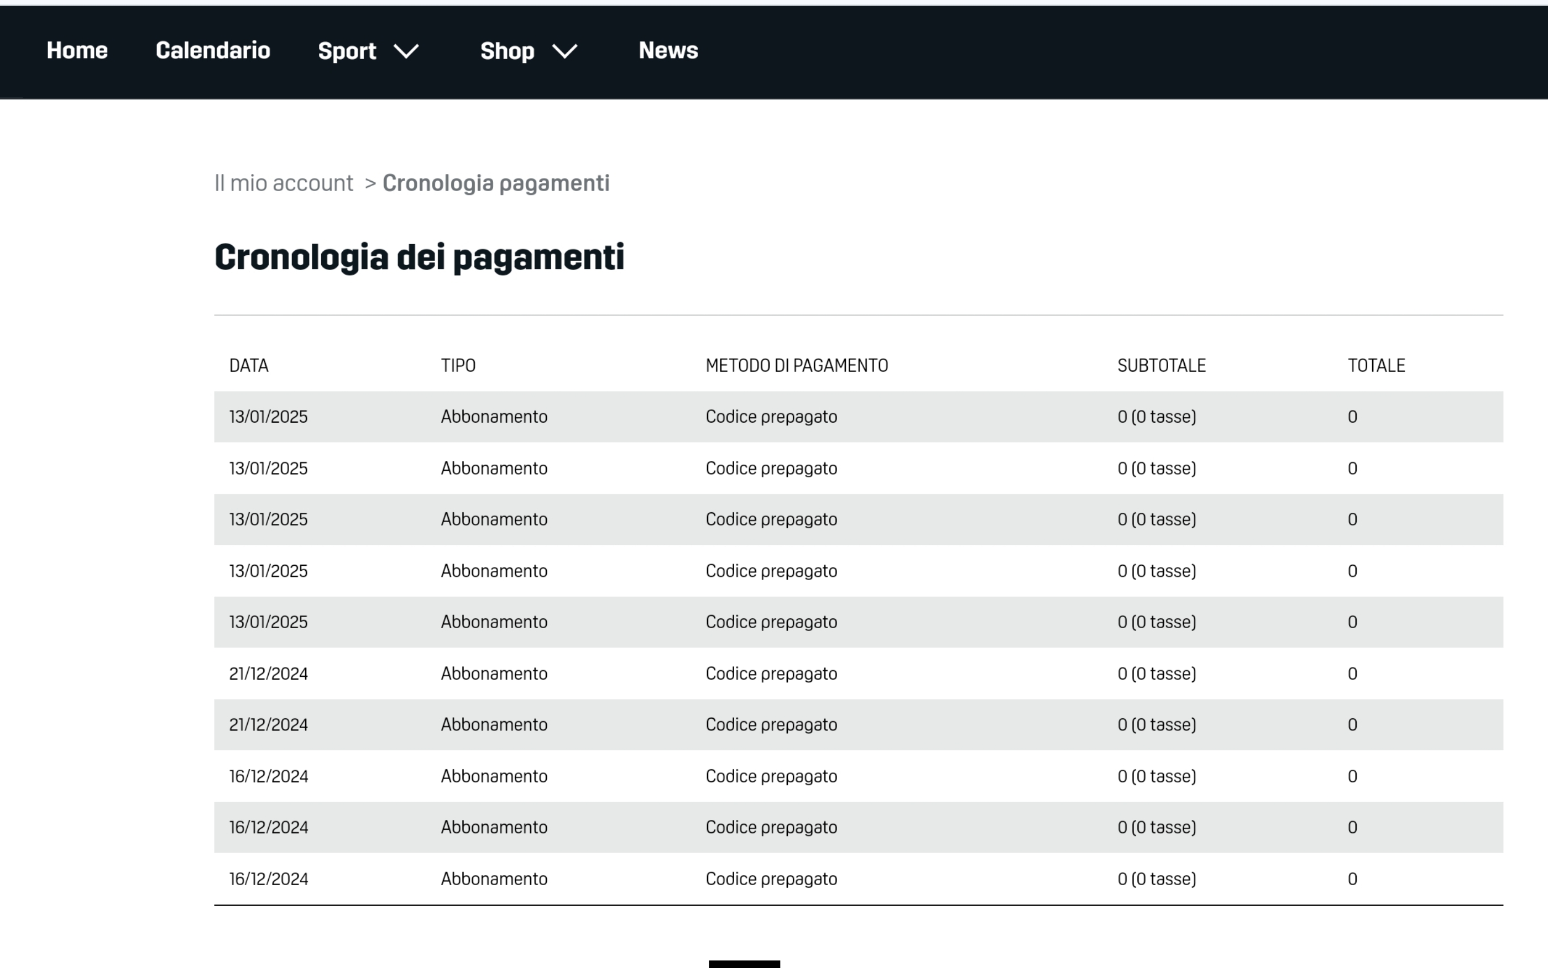
Task: Open the News section
Action: tap(668, 51)
